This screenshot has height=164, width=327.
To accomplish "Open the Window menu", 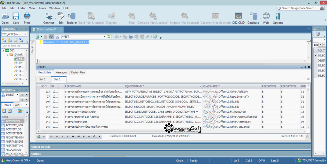I will pyautogui.click(x=54, y=8).
